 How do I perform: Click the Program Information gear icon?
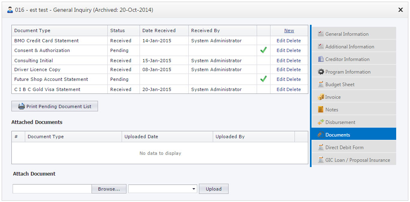321,72
